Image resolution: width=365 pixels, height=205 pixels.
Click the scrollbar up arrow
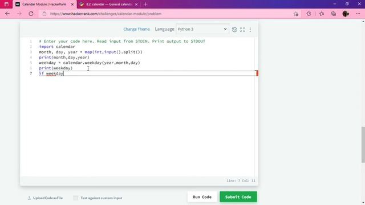pos(363,22)
